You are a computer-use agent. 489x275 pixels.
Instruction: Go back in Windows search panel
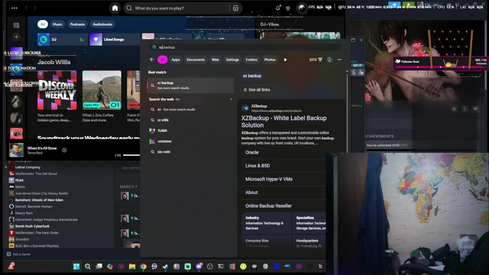point(152,60)
